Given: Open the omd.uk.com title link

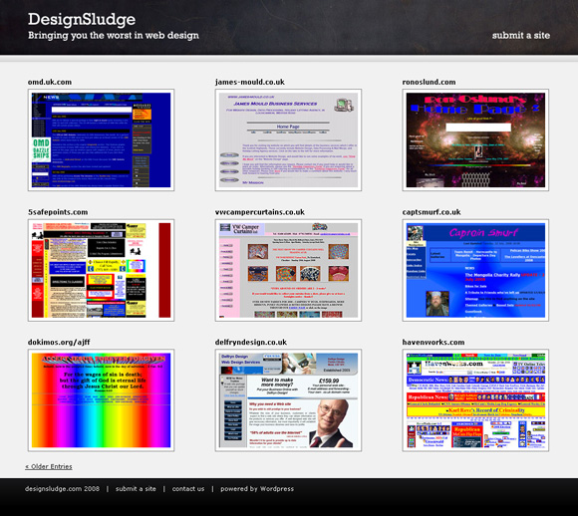Looking at the screenshot, I should click(x=50, y=82).
